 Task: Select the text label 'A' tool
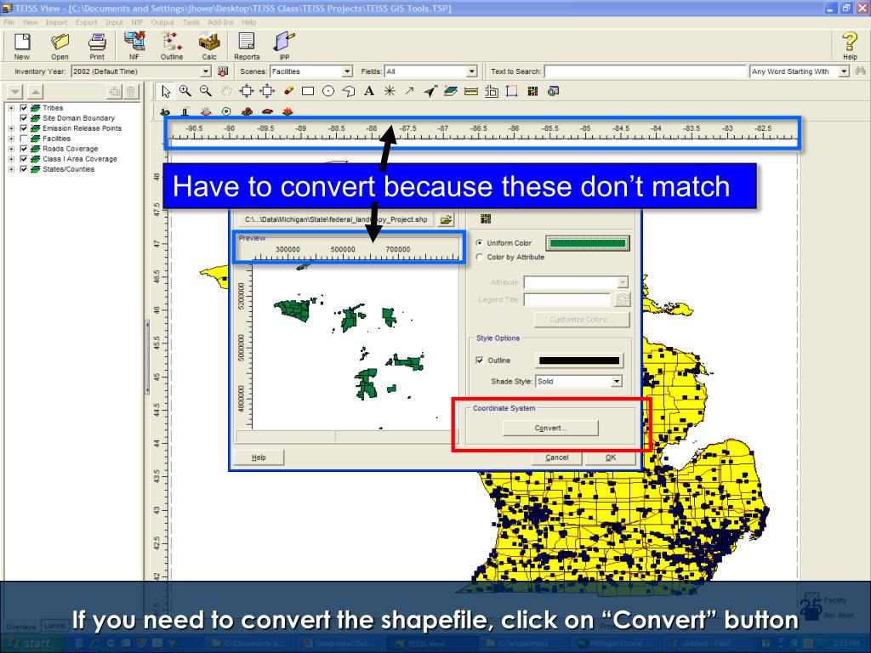(x=369, y=91)
